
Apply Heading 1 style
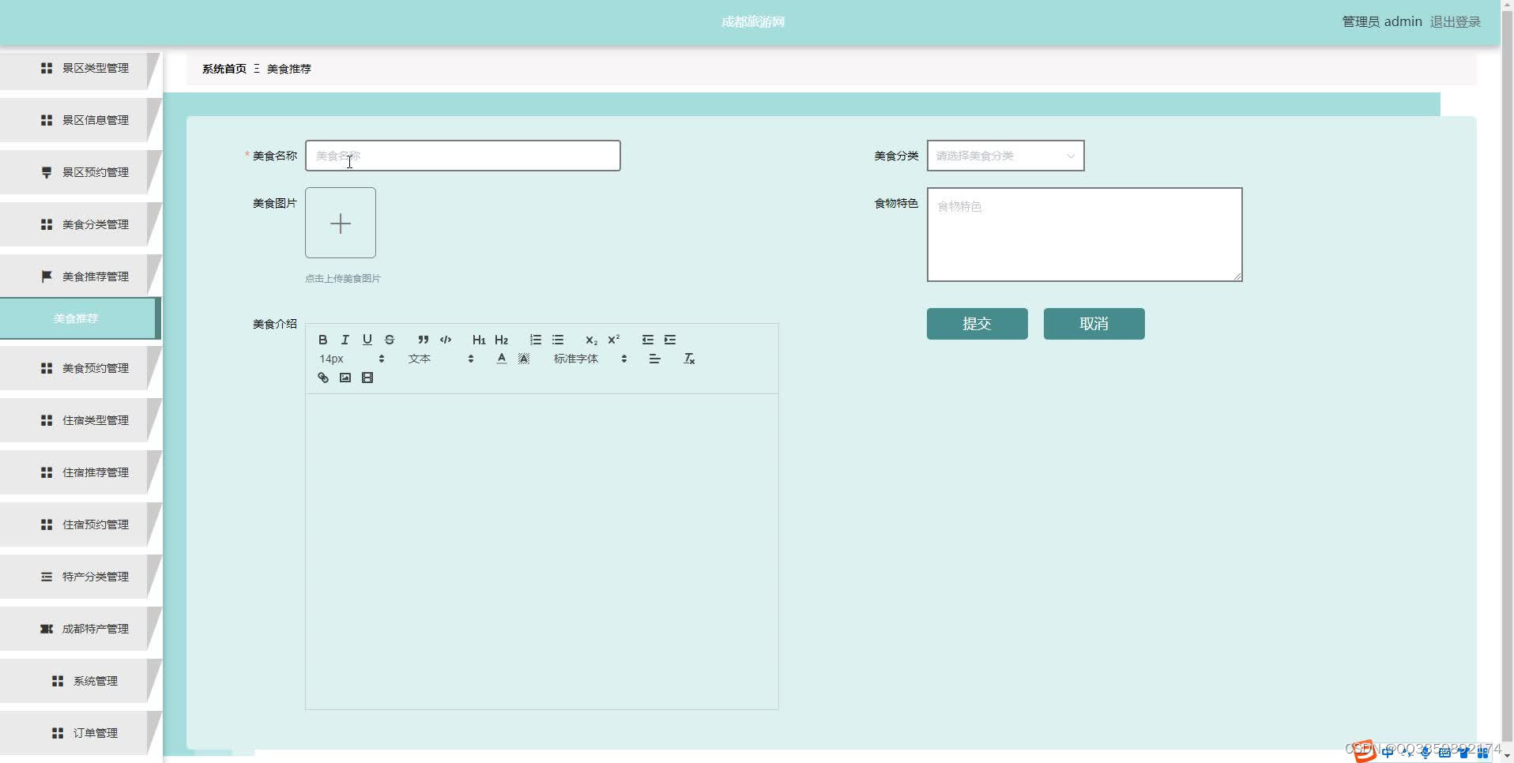[479, 340]
